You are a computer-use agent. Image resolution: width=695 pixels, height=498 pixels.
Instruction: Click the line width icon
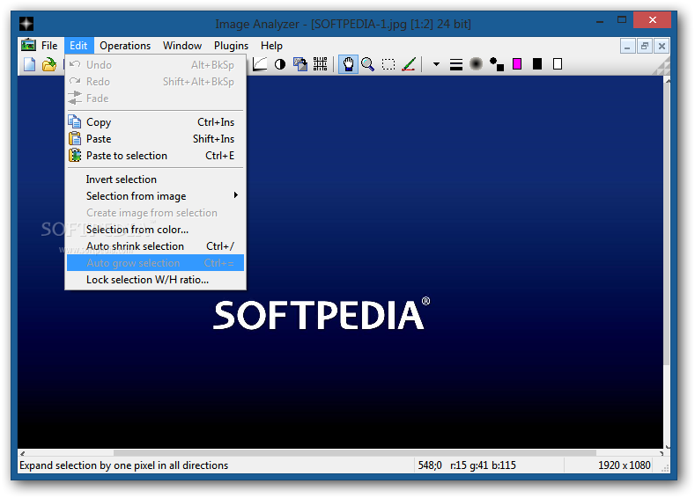[x=455, y=64]
